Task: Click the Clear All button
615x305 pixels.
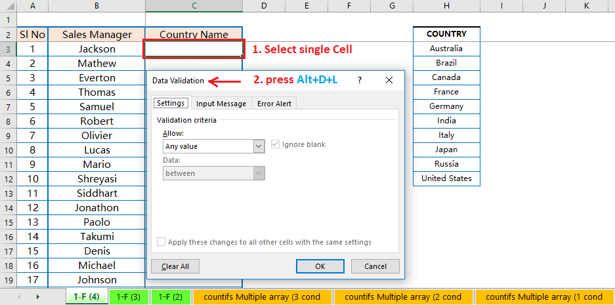Action: [x=175, y=266]
